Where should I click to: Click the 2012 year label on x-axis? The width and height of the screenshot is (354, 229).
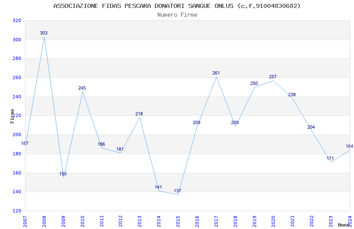[x=120, y=222]
